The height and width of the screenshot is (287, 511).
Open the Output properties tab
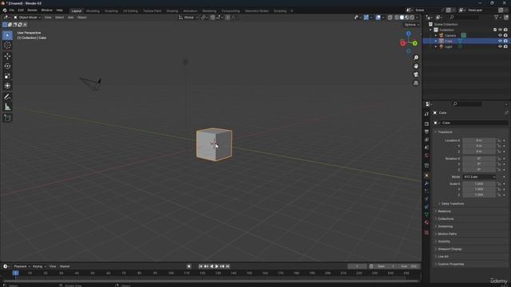coord(426,132)
